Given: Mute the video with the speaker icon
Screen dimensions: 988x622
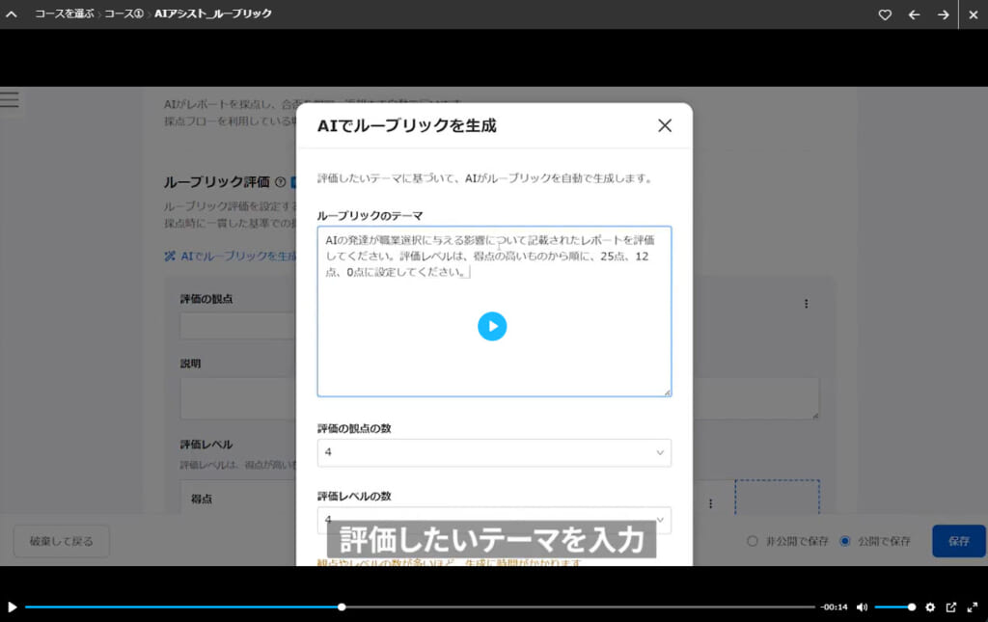Looking at the screenshot, I should tap(862, 607).
